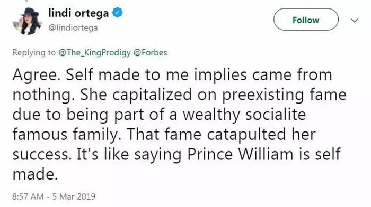
Task: Open lindi ortega's profile avatar photo
Action: (x=27, y=21)
